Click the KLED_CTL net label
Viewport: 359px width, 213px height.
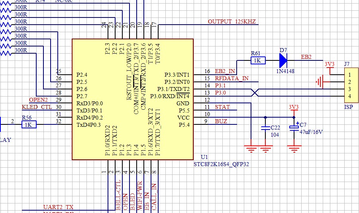coord(37,107)
